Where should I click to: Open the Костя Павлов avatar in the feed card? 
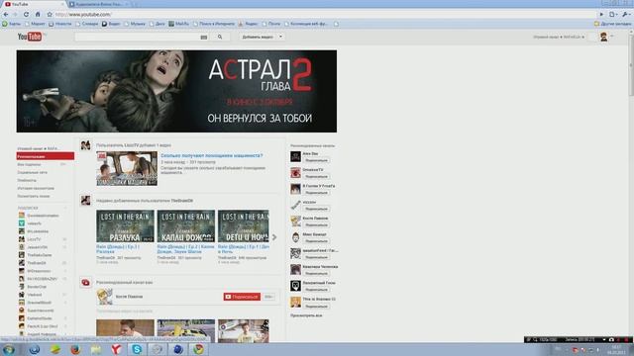pyautogui.click(x=105, y=297)
